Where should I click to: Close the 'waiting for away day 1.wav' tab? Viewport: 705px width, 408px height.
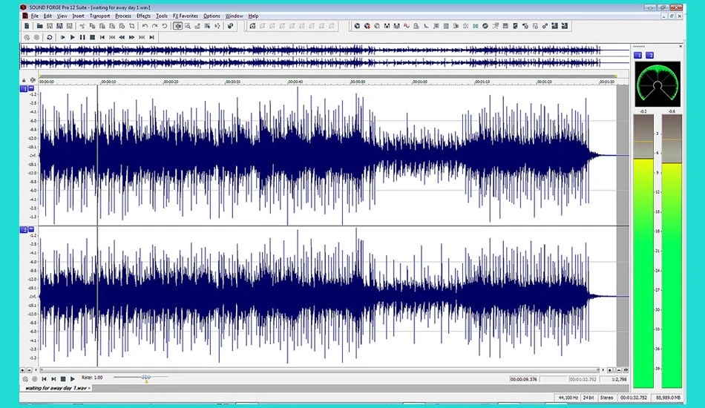click(x=89, y=388)
